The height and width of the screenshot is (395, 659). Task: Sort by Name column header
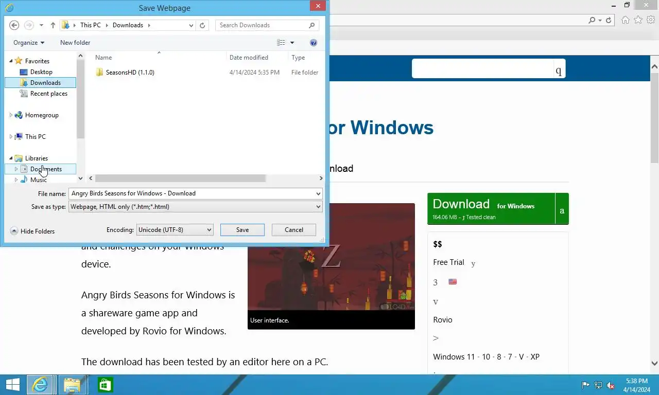pyautogui.click(x=103, y=58)
